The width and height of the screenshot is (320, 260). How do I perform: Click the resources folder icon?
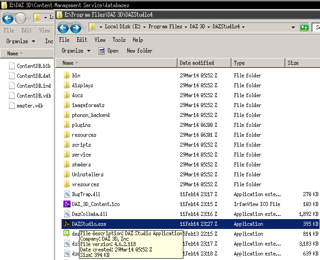pos(67,135)
